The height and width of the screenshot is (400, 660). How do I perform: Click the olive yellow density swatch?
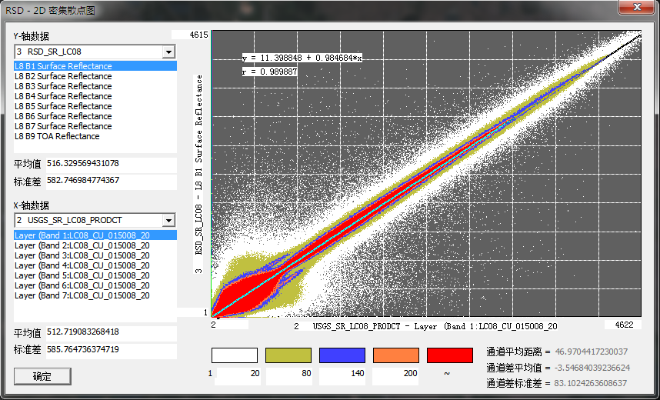click(288, 355)
